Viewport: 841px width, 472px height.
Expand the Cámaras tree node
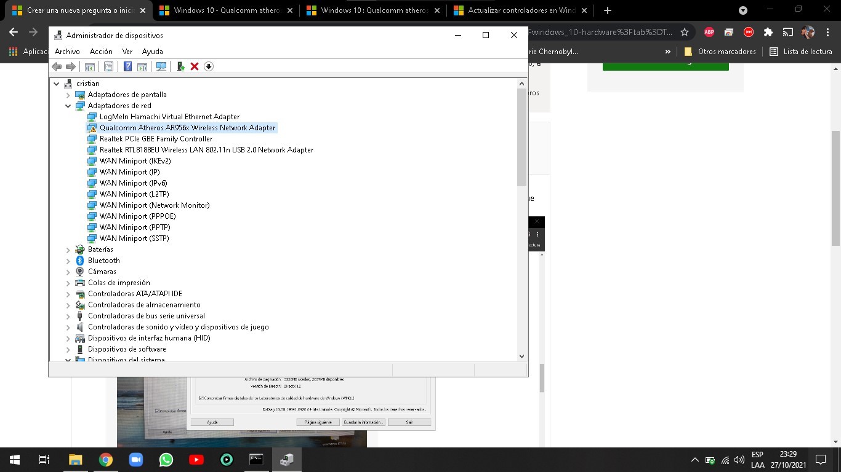(68, 272)
